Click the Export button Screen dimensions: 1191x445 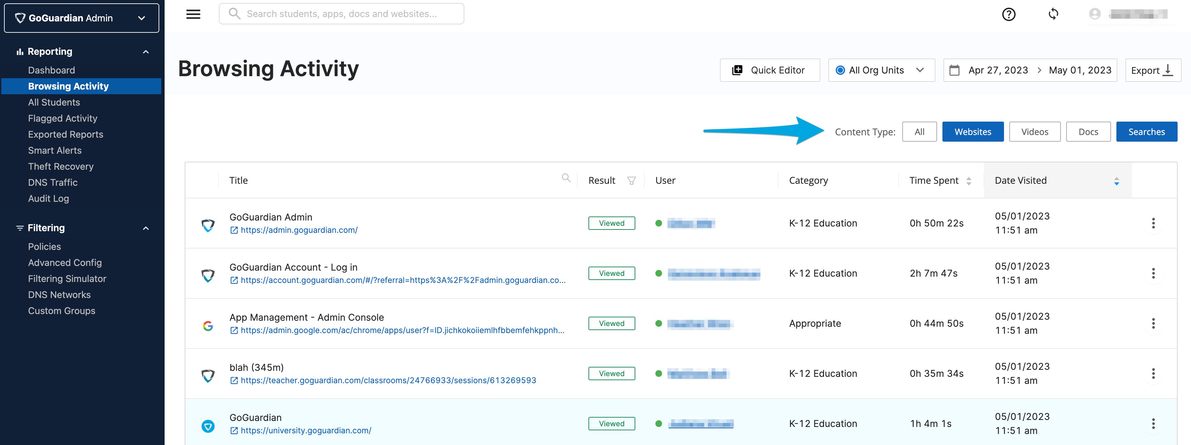pos(1153,70)
